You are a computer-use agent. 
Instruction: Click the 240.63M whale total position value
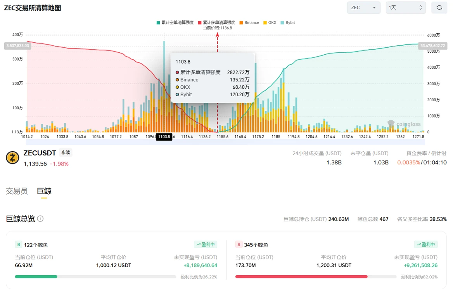click(339, 219)
